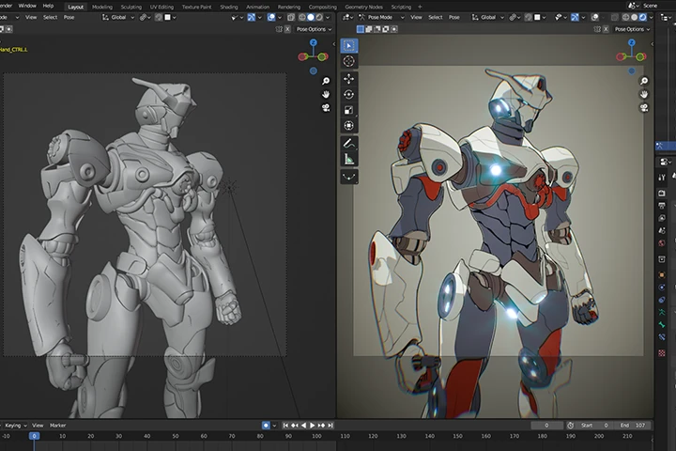Click the zoom magnifier icon in right viewport
This screenshot has height=451, width=676.
(x=644, y=81)
